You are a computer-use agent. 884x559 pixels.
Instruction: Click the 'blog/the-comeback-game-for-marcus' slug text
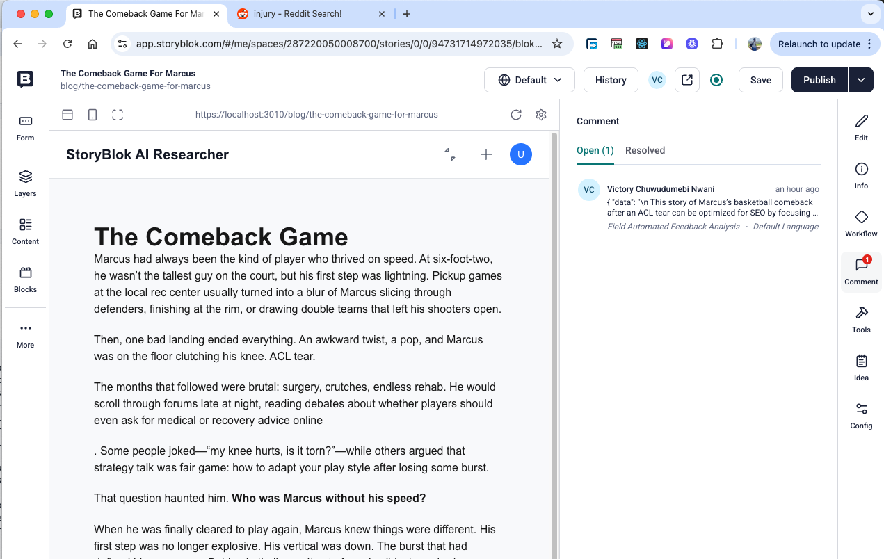pos(136,86)
